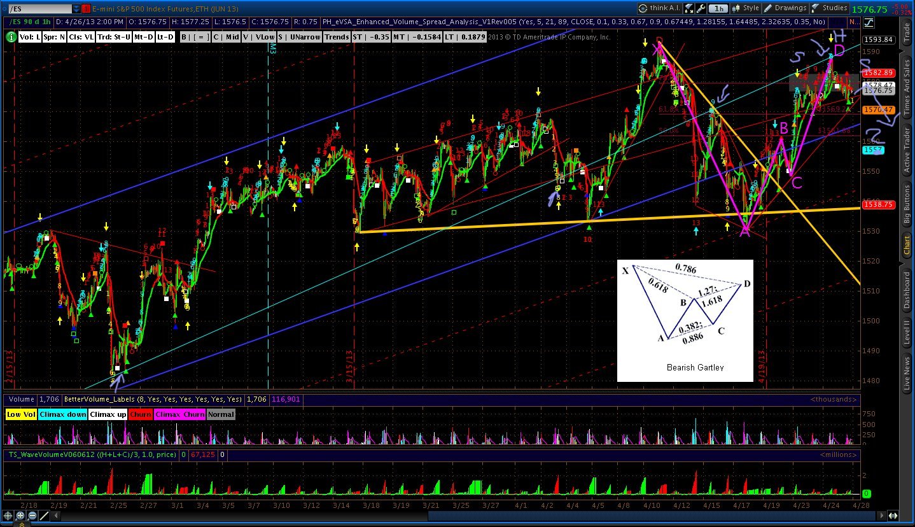Expand the /ES symbol dropdown arrow
The image size is (915, 527).
tap(76, 8)
